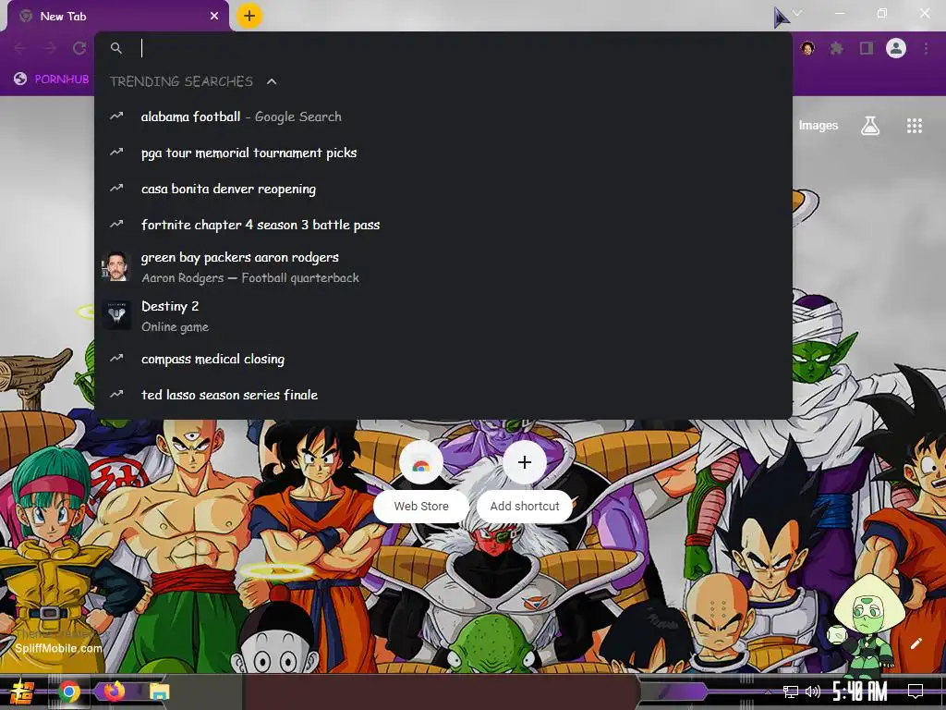Open network status in the system tray
946x710 pixels.
point(791,692)
